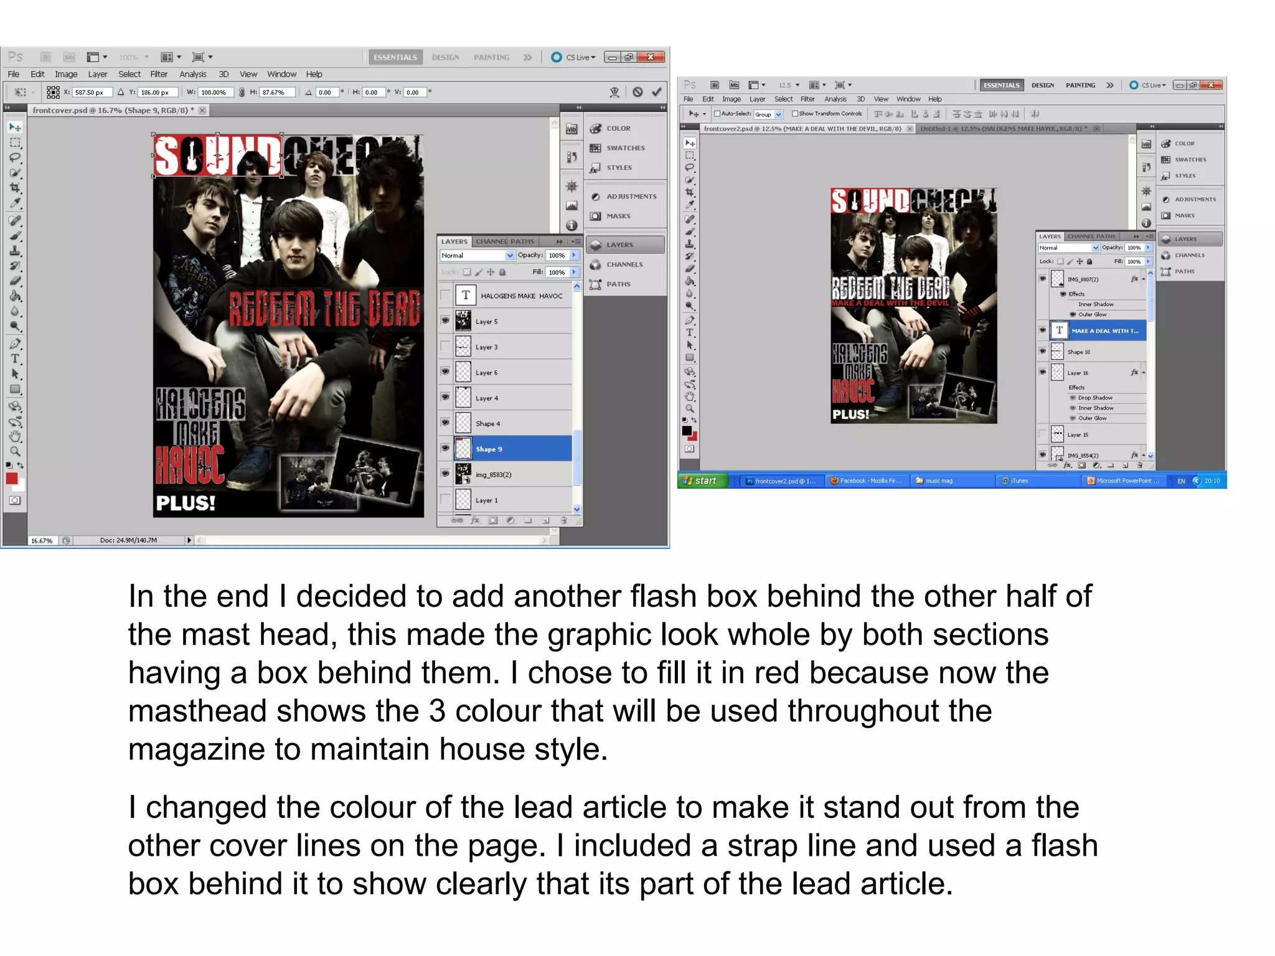Click the X position field in left options bar
Screen dimensions: 1275x956
[92, 92]
